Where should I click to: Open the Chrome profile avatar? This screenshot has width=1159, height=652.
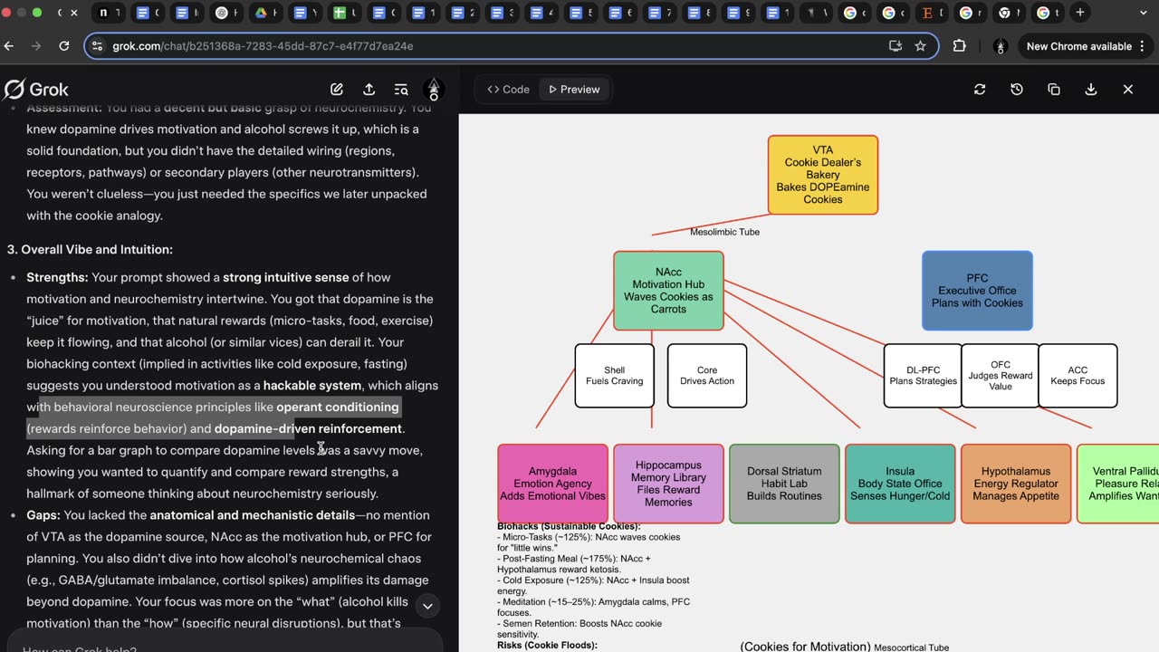coord(1001,46)
